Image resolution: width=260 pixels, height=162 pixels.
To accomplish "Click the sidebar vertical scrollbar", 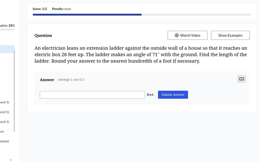I will tap(14, 91).
